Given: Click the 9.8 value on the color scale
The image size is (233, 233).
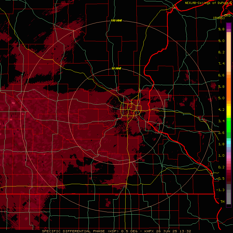Looking at the screenshot, I should tap(221, 29).
